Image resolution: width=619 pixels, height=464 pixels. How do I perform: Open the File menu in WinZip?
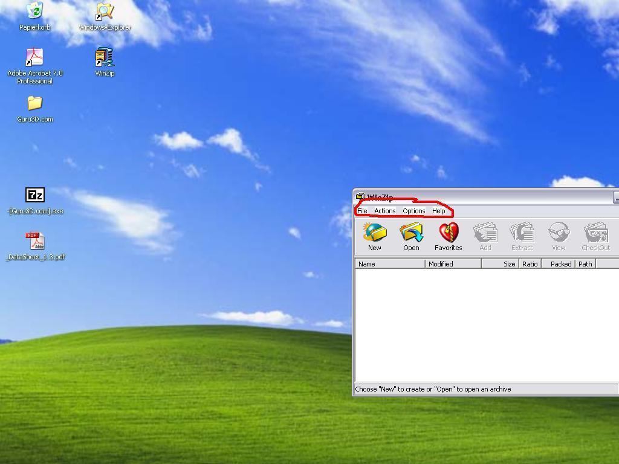[x=362, y=211]
